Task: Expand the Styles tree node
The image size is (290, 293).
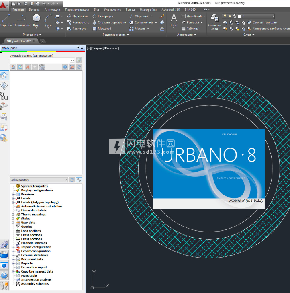Action: pyautogui.click(x=13, y=219)
